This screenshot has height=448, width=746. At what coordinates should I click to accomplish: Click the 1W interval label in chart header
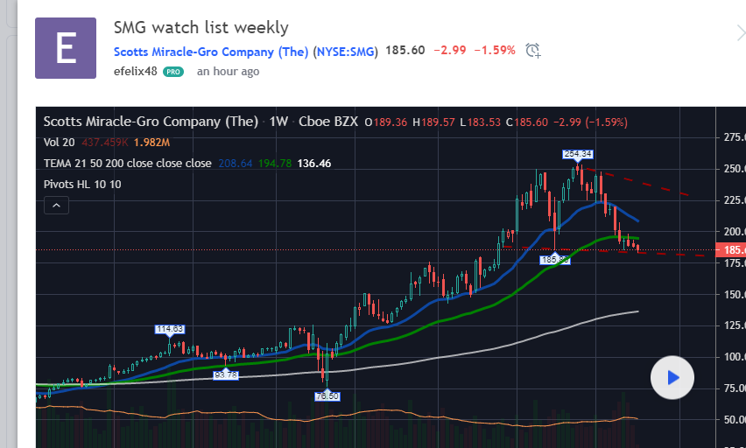278,122
